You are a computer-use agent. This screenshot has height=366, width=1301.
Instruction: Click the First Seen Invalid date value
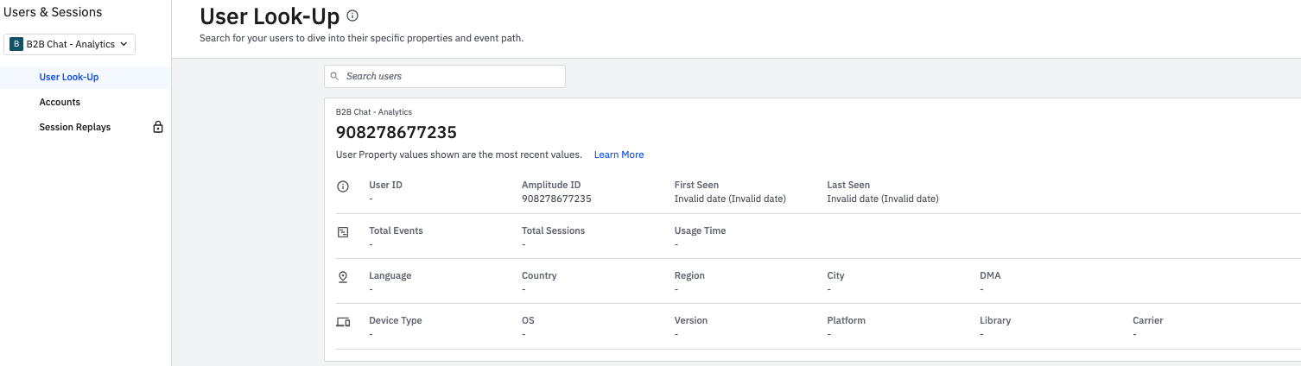click(729, 199)
